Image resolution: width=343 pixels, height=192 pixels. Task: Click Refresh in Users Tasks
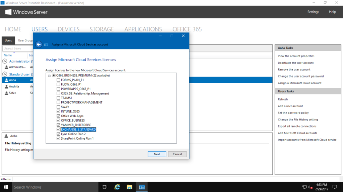(283, 99)
